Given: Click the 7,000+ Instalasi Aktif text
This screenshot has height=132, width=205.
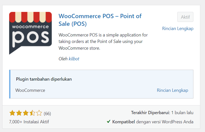Looking at the screenshot, I should pyautogui.click(x=29, y=122).
